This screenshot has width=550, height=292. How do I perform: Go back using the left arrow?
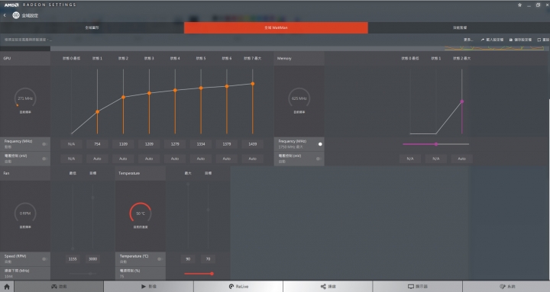(5, 15)
